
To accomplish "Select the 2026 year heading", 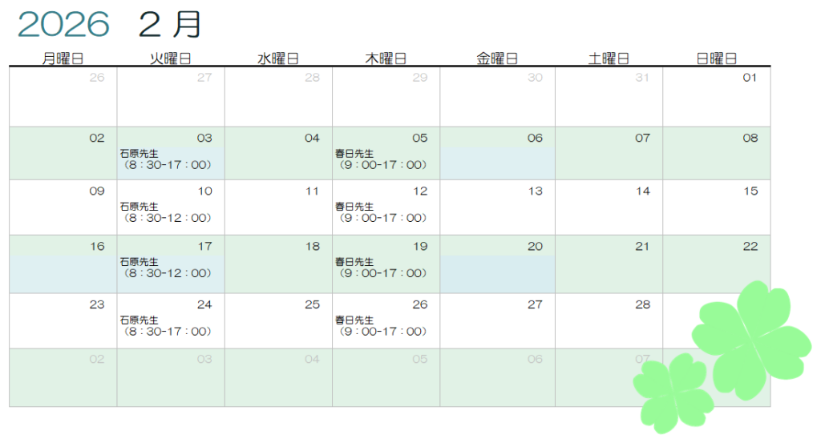I will (63, 25).
